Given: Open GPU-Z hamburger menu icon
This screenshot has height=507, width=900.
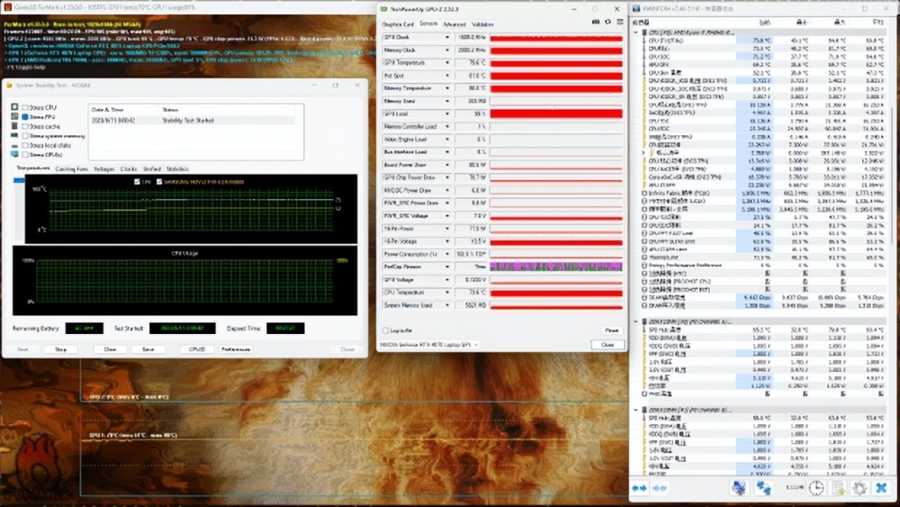Looking at the screenshot, I should click(x=620, y=22).
